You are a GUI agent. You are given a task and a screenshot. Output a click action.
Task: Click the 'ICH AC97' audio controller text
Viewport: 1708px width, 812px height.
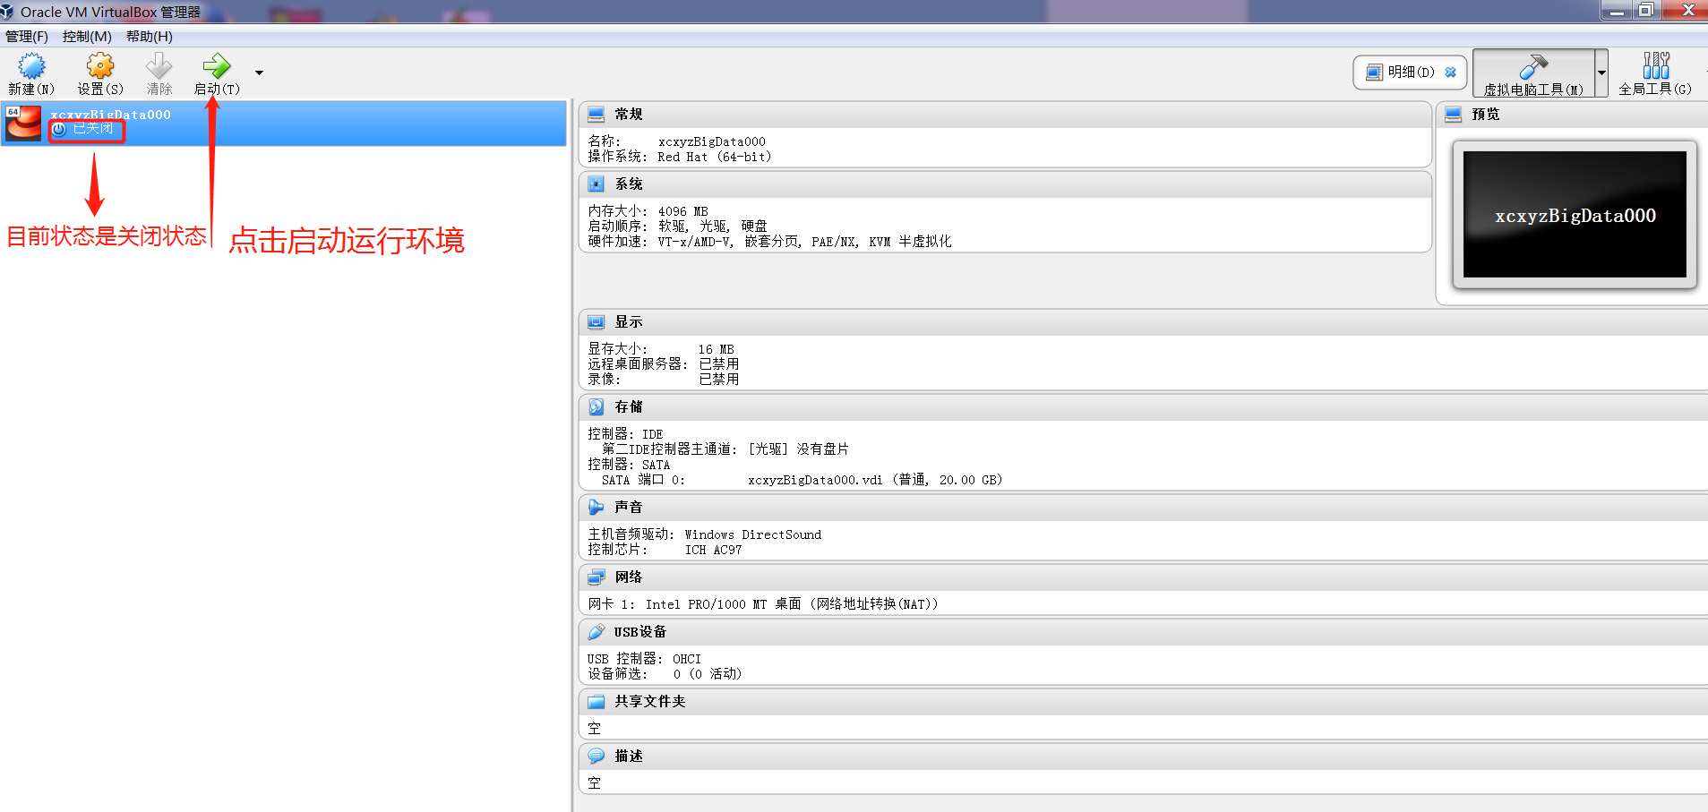point(713,550)
